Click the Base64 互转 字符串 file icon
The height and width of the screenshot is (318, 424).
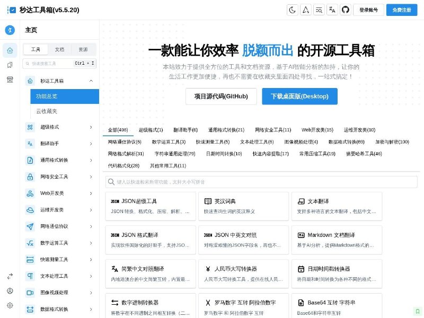click(301, 303)
